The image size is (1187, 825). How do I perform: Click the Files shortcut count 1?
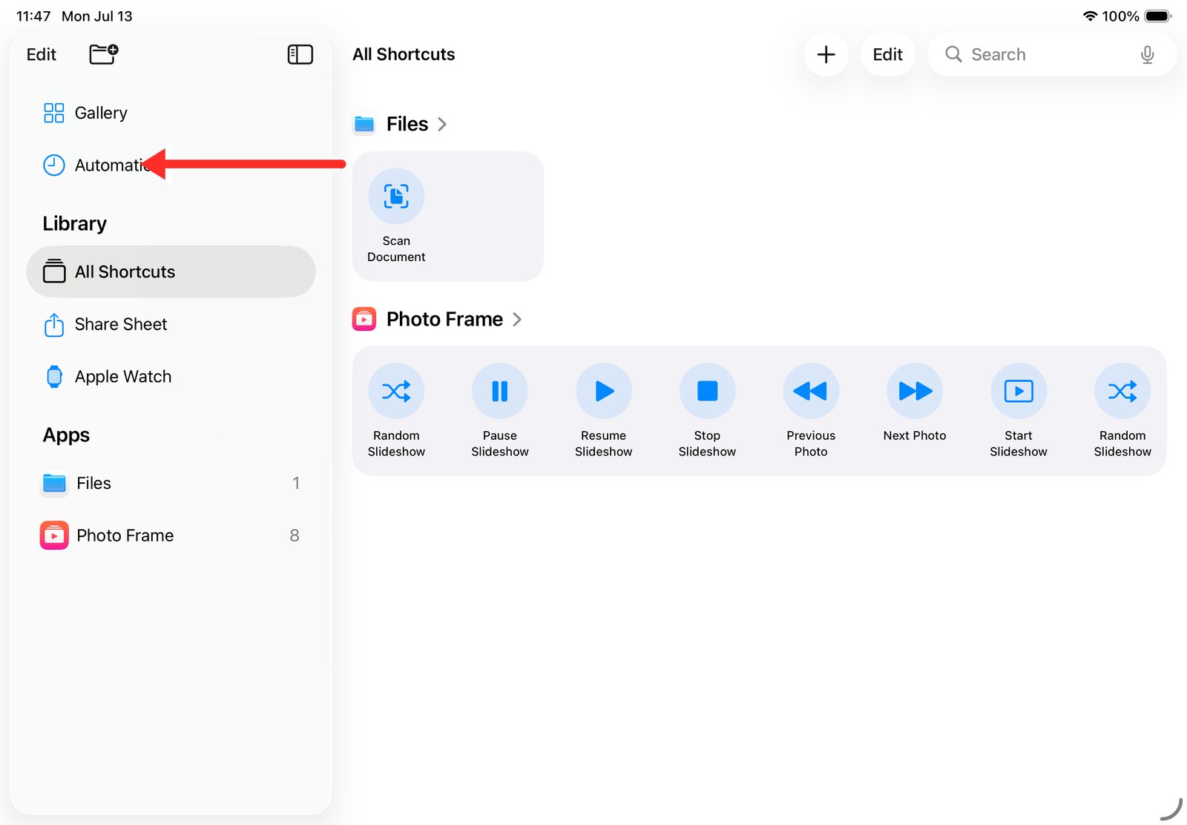(x=296, y=483)
